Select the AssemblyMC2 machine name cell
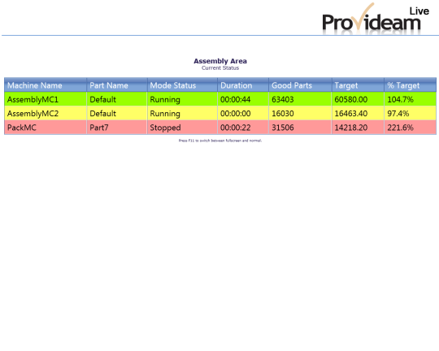This screenshot has width=439, height=351. point(46,114)
